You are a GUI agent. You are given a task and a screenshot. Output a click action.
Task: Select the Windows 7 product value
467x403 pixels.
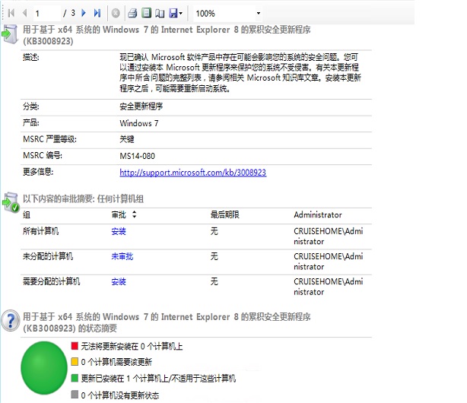139,123
